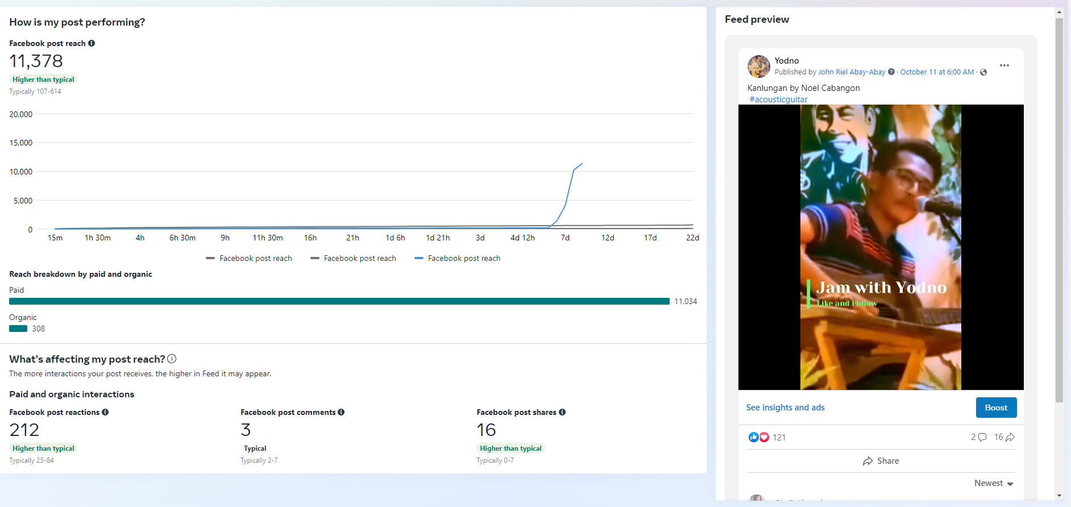Click the Jam with Yodno video thumbnail
Viewport: 1071px width, 507px height.
point(881,247)
